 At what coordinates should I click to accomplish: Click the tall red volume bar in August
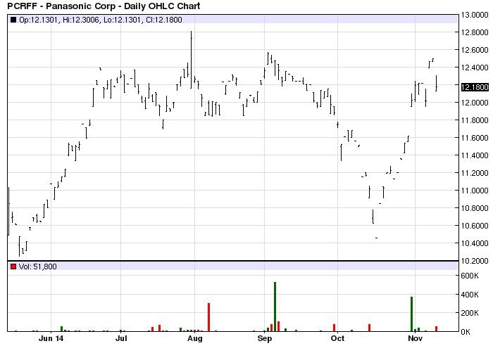(x=208, y=317)
